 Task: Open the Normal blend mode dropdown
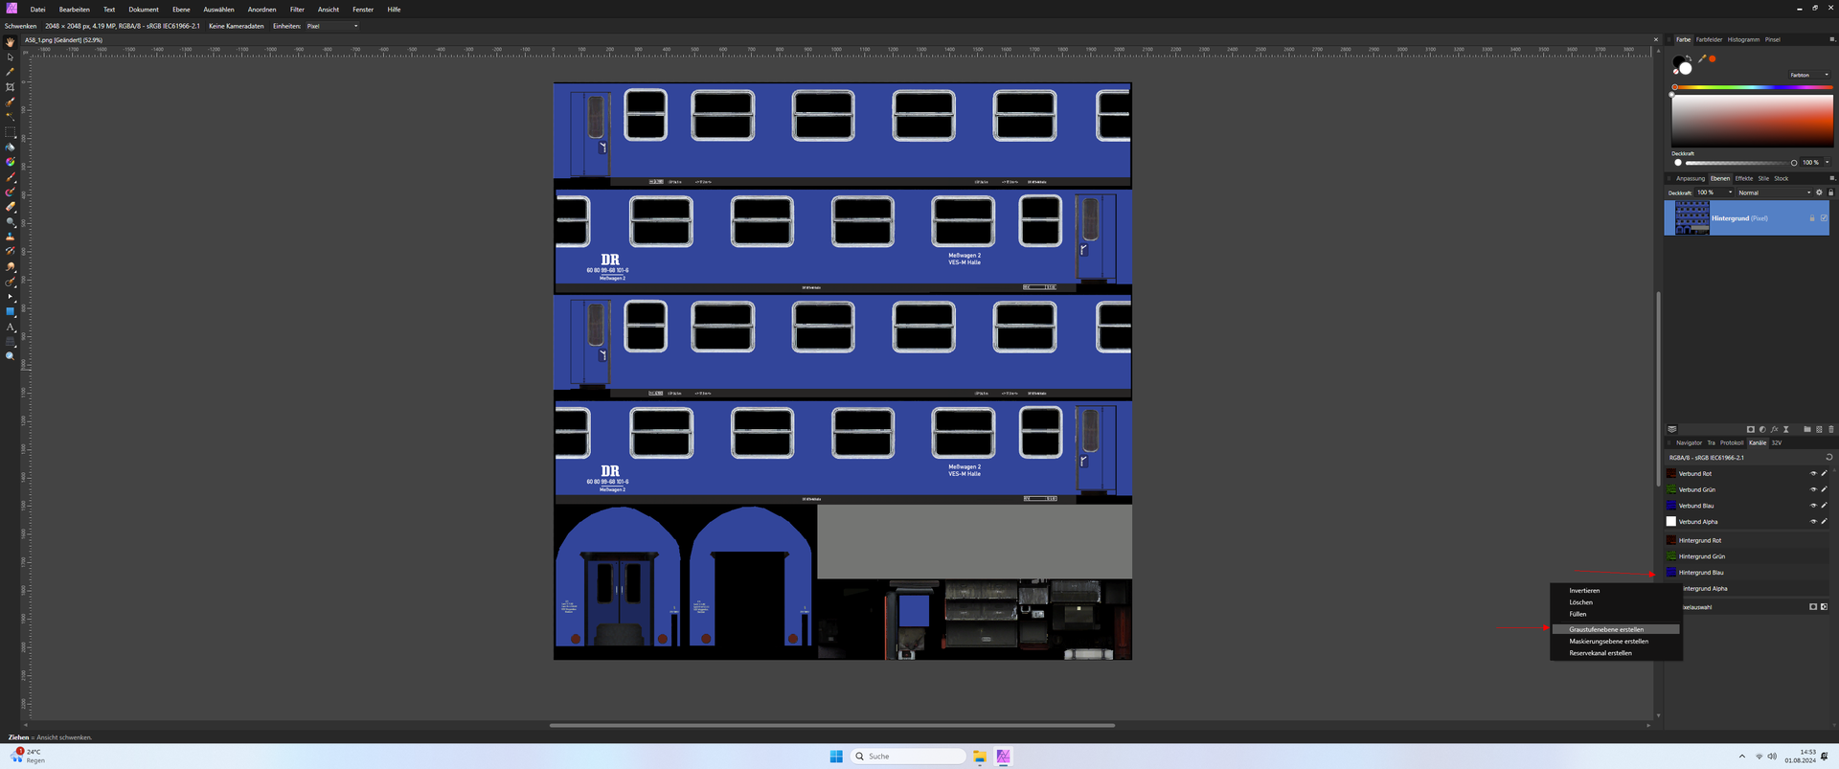[x=1775, y=192]
